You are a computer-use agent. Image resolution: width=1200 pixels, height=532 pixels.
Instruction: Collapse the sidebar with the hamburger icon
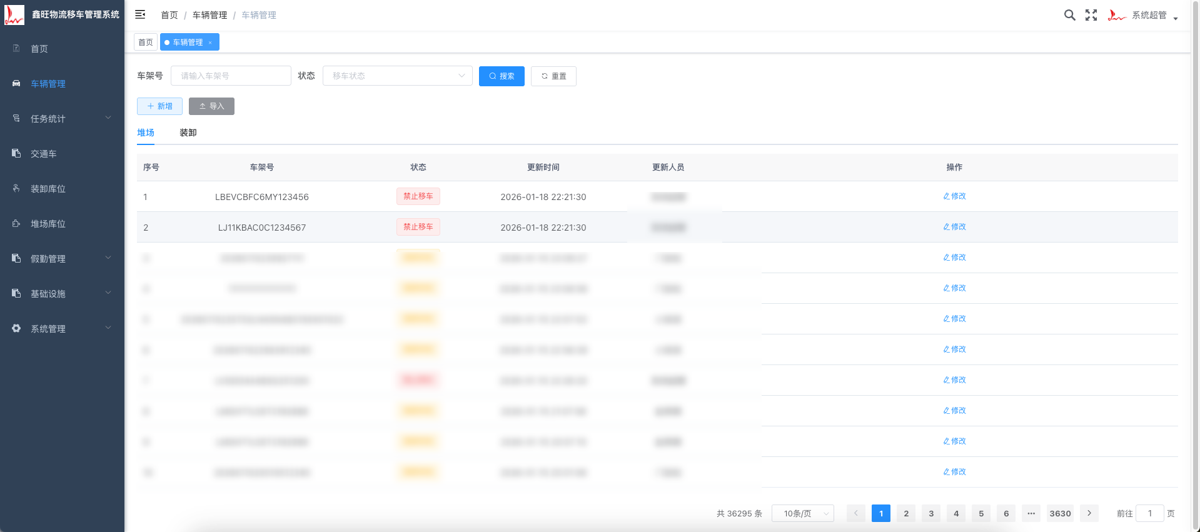tap(140, 14)
